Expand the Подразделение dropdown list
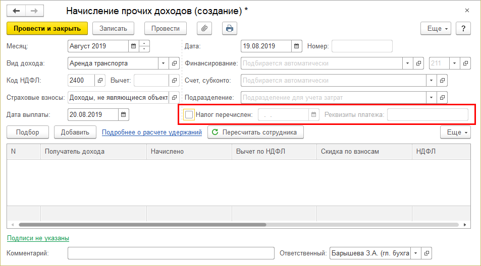 [x=431, y=97]
